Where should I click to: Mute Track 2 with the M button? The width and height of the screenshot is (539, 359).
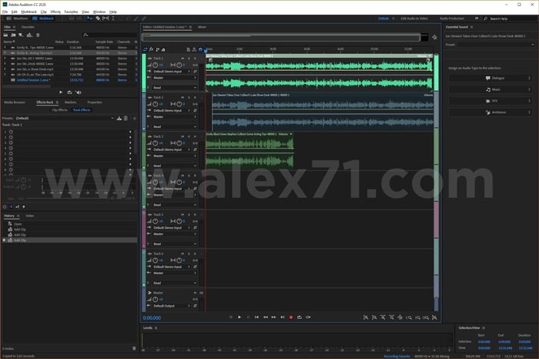tap(182, 98)
